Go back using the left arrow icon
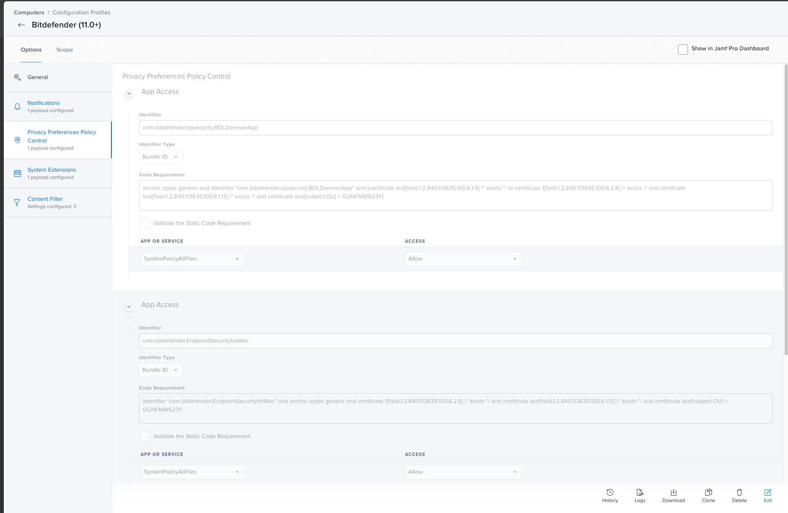Viewport: 788px width, 513px height. pyautogui.click(x=21, y=25)
